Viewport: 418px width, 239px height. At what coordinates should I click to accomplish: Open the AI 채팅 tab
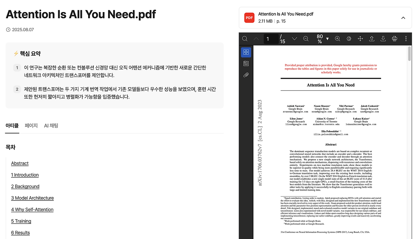tap(51, 125)
